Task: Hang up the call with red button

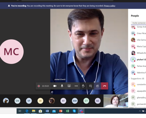Action: (x=105, y=86)
